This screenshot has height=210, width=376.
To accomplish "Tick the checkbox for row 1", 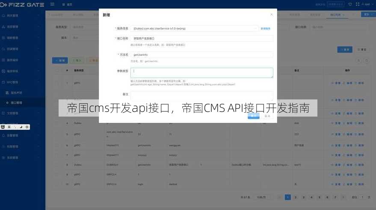I will click(x=57, y=83).
